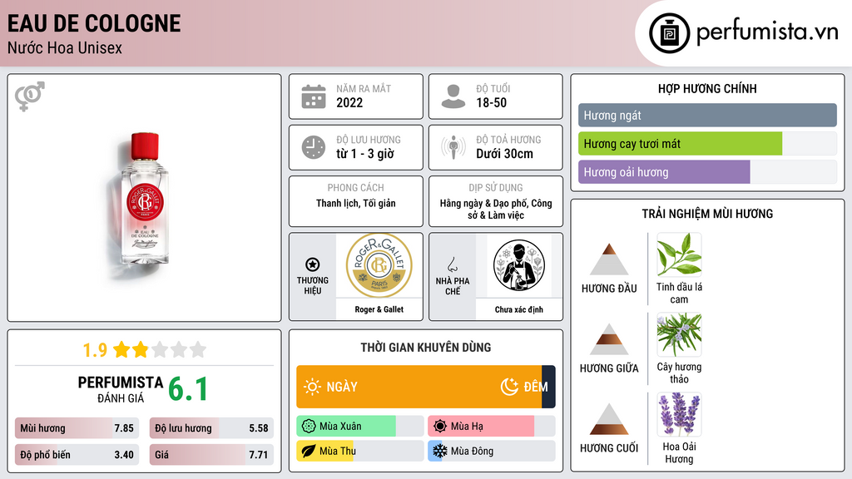852x479 pixels.
Task: Click the TRẢI NGHIỆM MÙI HƯƠNG heading
Action: point(707,214)
